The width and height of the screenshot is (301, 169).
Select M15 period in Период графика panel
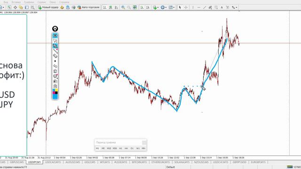pyautogui.click(x=109, y=148)
